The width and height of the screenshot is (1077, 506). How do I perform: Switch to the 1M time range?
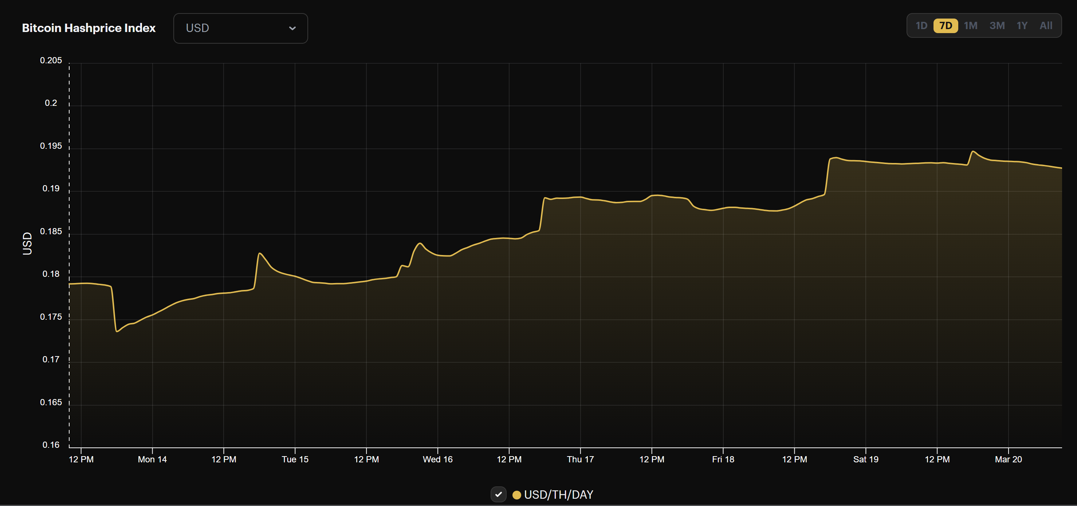(970, 25)
